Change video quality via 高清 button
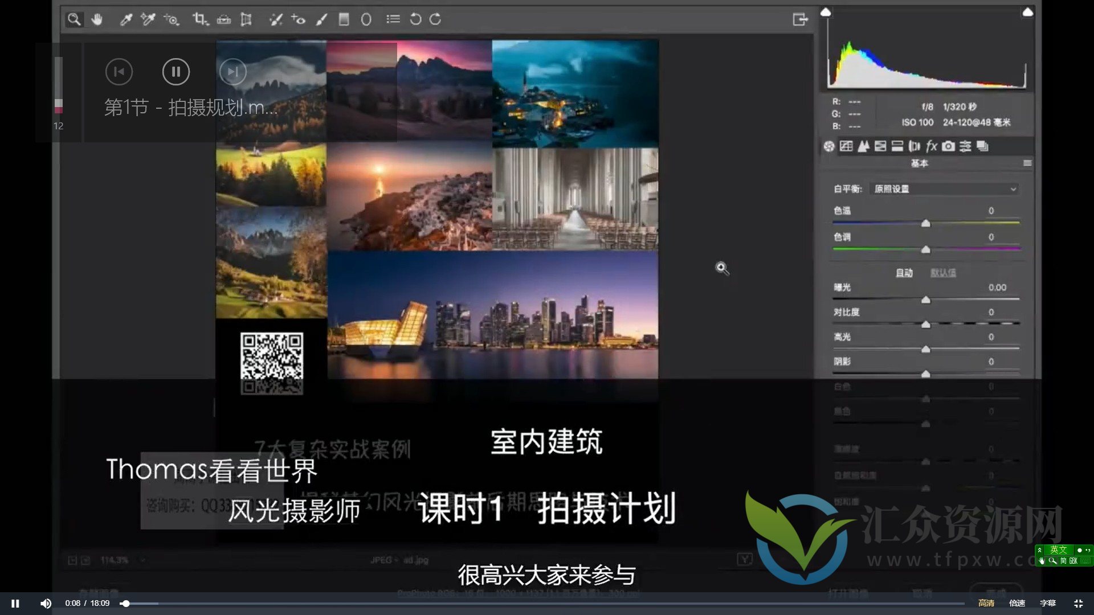This screenshot has height=615, width=1094. click(986, 604)
